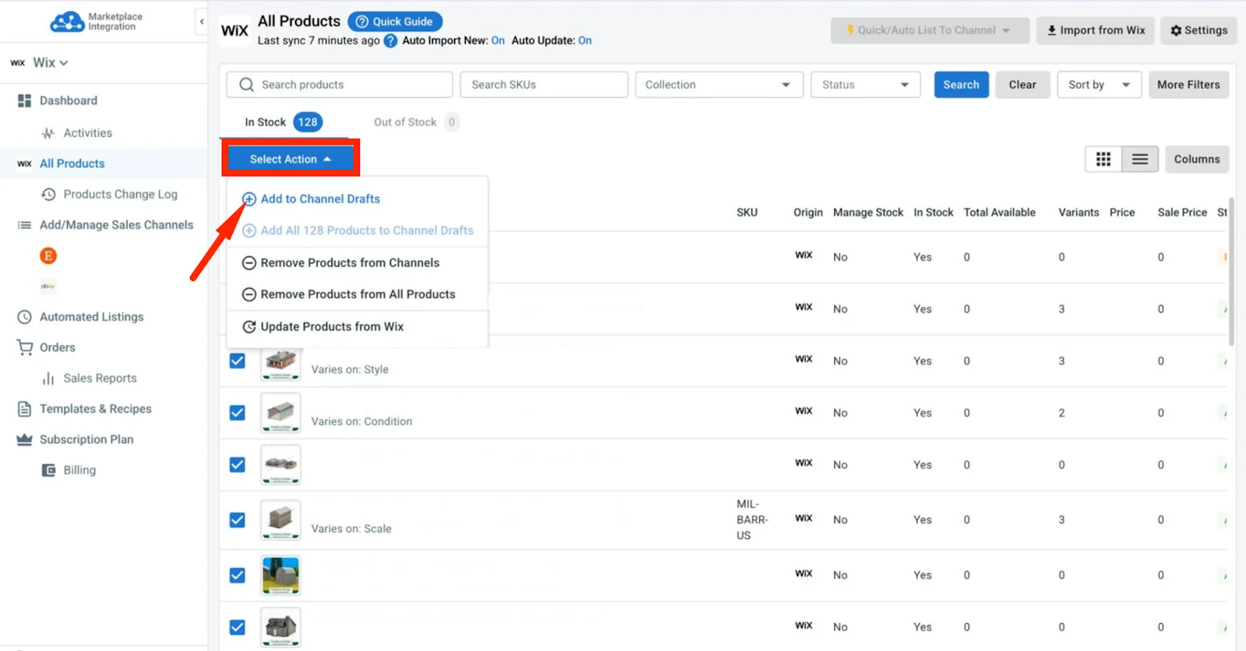The height and width of the screenshot is (651, 1246).
Task: Click the Automated Listings clock icon
Action: [x=24, y=317]
